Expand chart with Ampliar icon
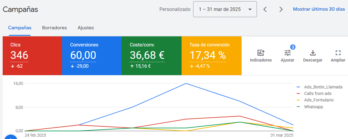Image resolution: width=348 pixels, height=139 pixels. 338,53
